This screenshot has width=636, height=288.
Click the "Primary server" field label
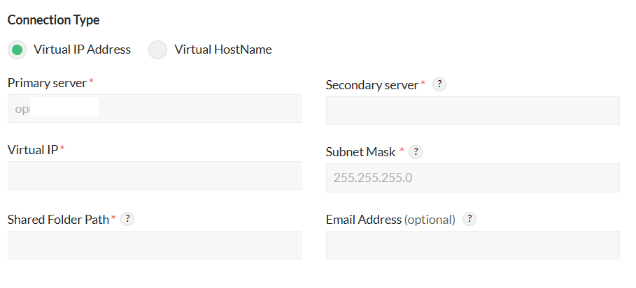47,82
